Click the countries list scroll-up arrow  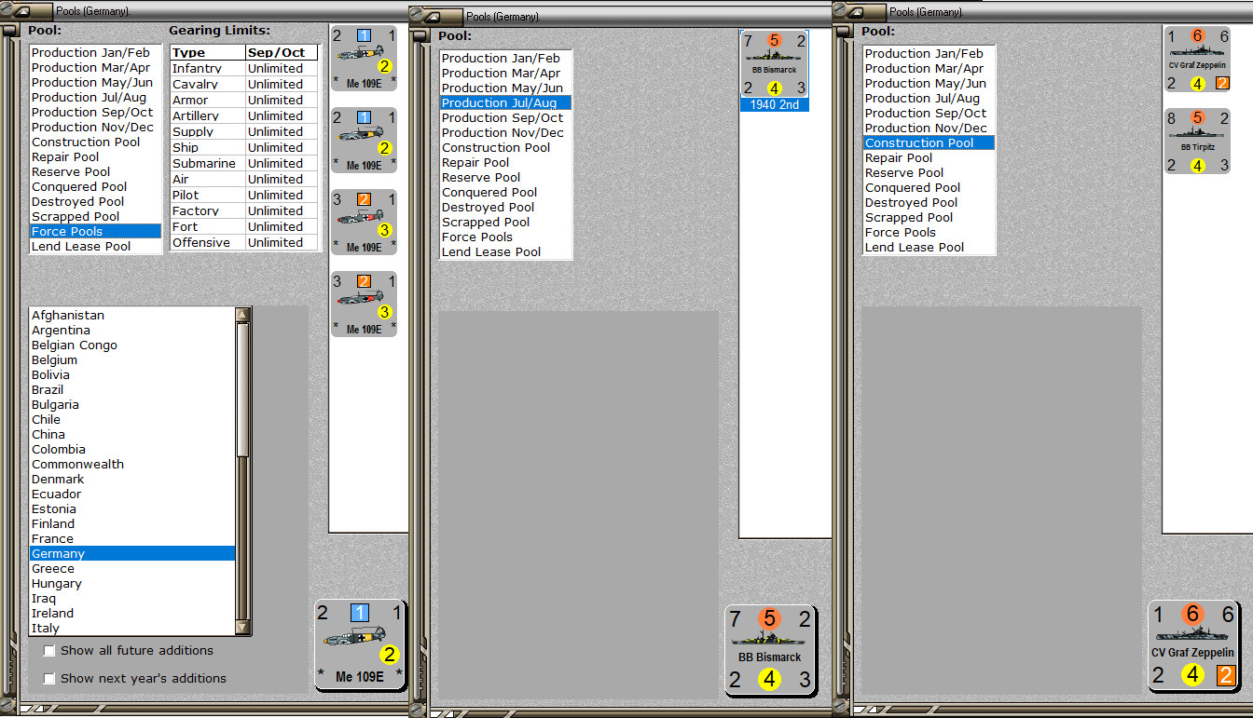click(x=242, y=315)
